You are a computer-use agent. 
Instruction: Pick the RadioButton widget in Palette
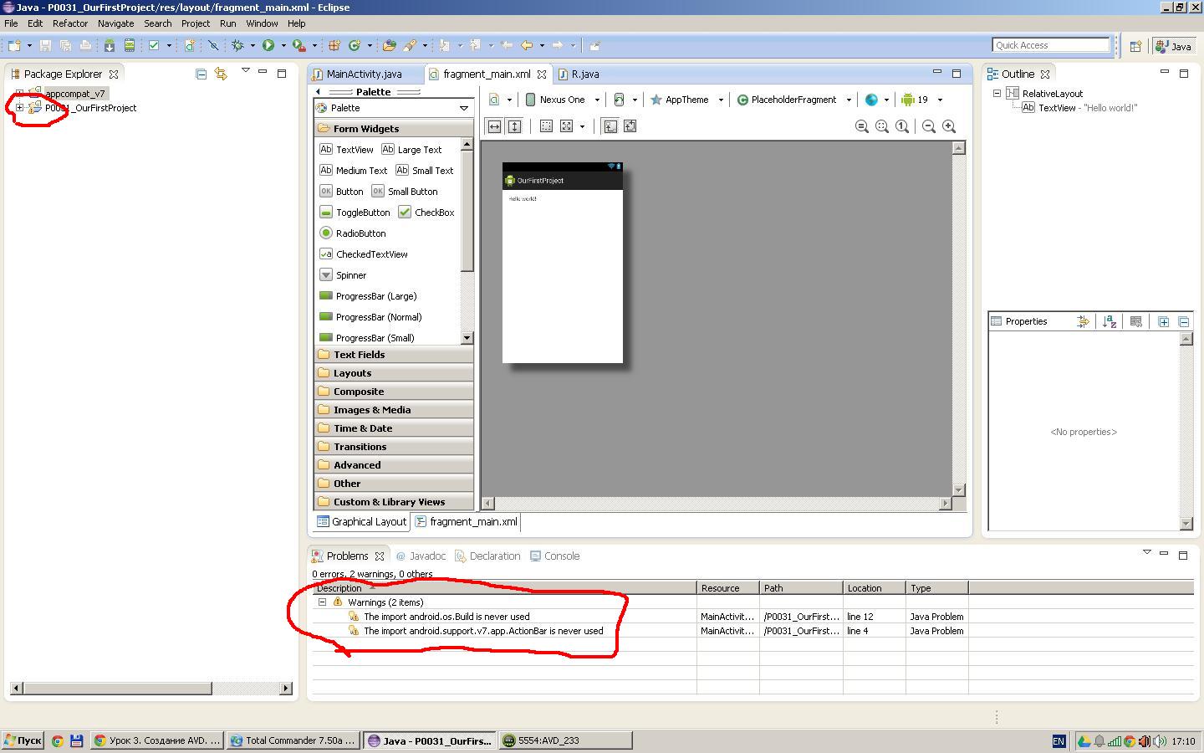[353, 233]
